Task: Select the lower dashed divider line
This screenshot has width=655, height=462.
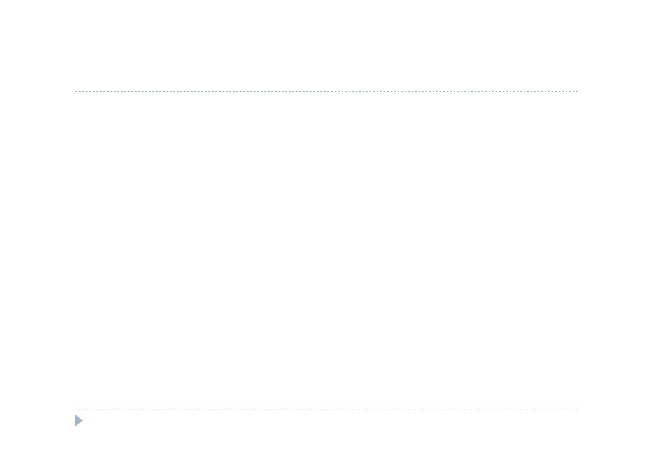Action: point(326,410)
